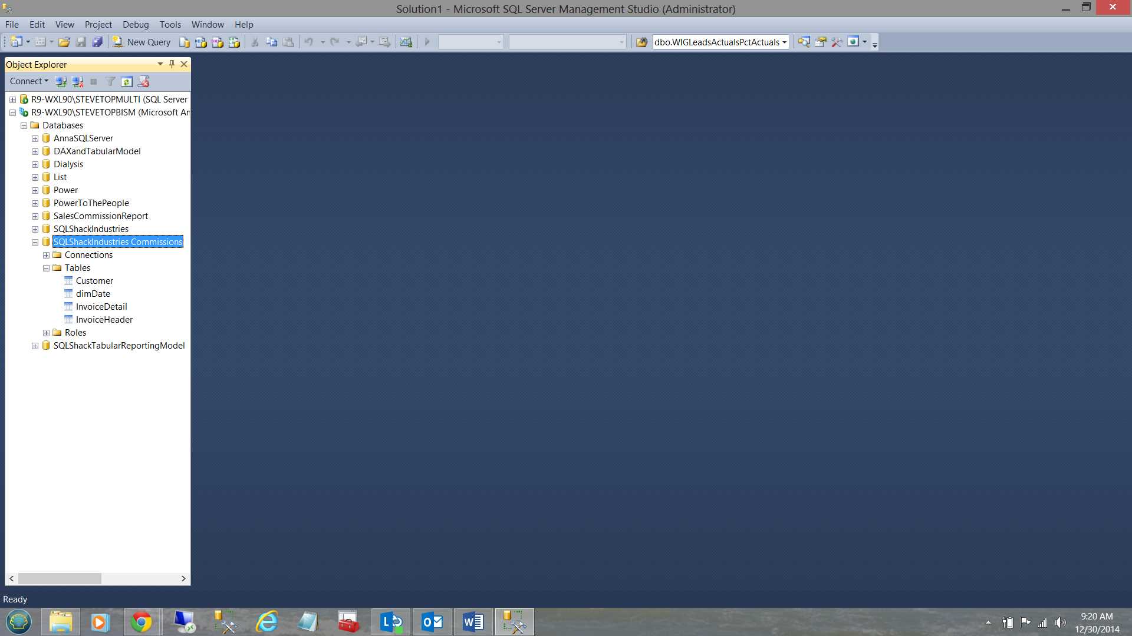The height and width of the screenshot is (636, 1132).
Task: Open the Activity Monitor toolbar icon
Action: click(406, 42)
